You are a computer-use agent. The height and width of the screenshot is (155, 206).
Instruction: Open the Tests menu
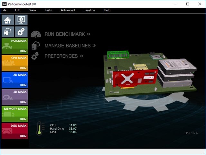click(48, 10)
